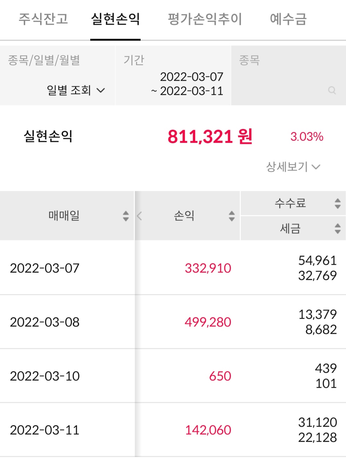Sort by 손익 column arrows
346x461 pixels.
[x=232, y=216]
